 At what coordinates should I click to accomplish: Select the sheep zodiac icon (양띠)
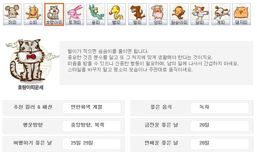pos(158,14)
